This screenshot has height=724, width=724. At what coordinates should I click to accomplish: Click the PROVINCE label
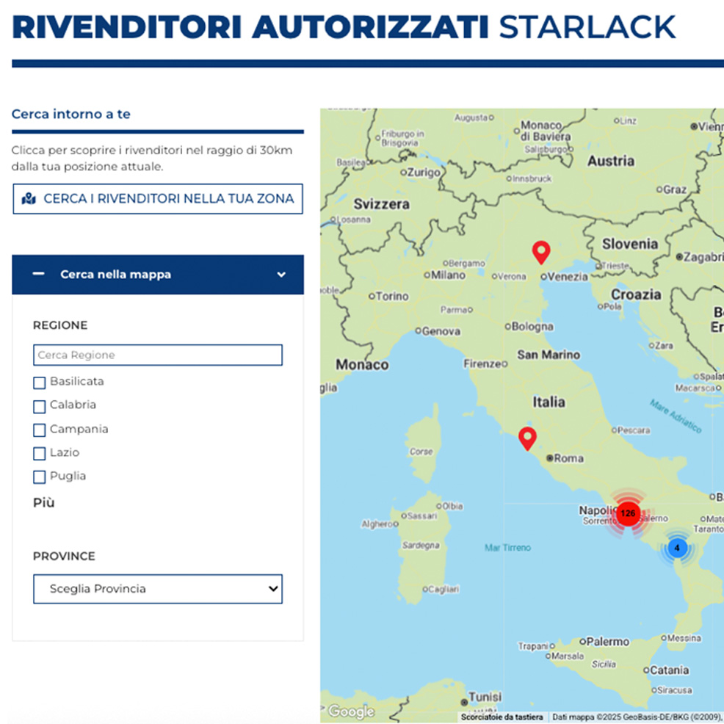pos(64,556)
